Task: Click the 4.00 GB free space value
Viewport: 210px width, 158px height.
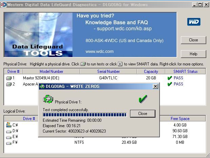Action: (180, 125)
